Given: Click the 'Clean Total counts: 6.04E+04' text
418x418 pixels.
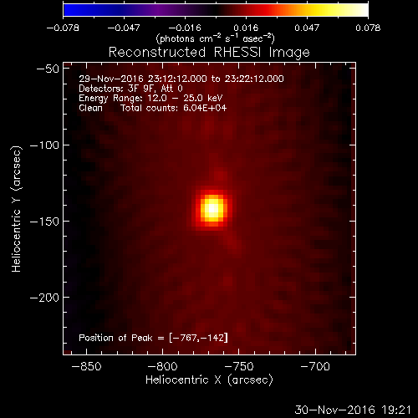Looking at the screenshot, I should 153,108.
